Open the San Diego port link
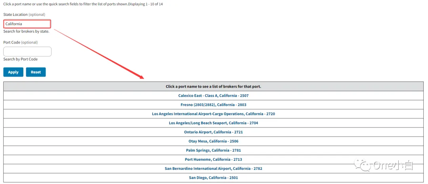This screenshot has height=184, width=428. click(214, 178)
